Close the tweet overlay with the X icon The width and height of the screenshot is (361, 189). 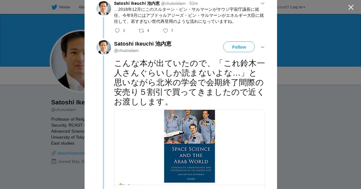[x=351, y=7]
